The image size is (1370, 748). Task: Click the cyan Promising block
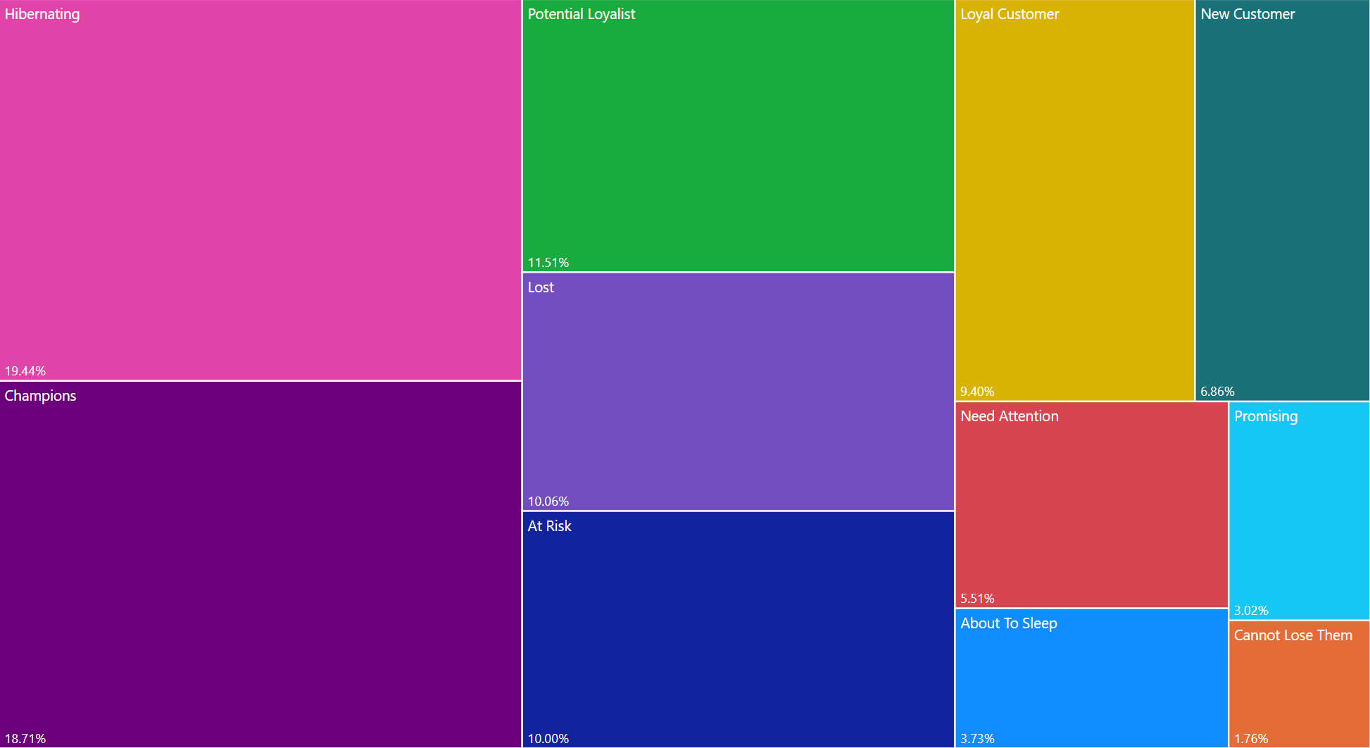tap(1299, 511)
